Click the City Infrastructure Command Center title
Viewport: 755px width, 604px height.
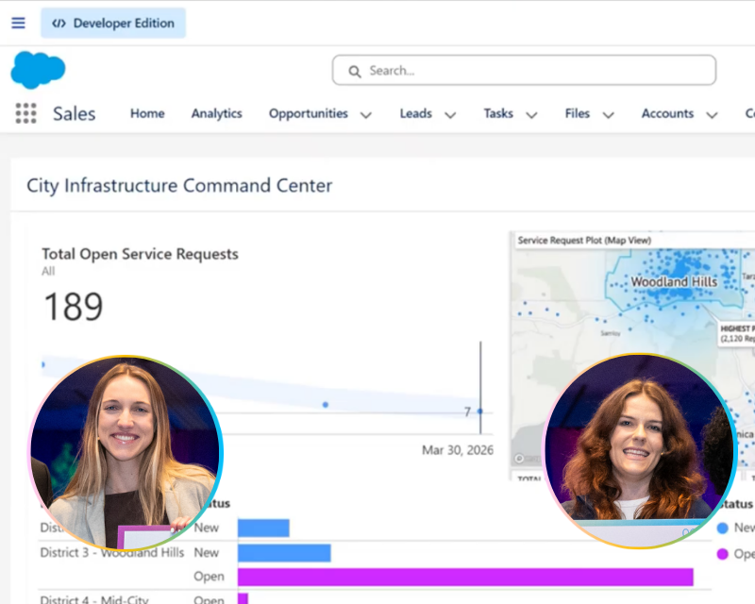179,186
